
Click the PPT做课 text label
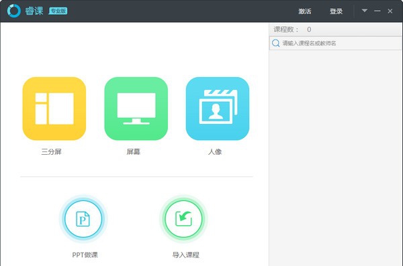click(85, 255)
